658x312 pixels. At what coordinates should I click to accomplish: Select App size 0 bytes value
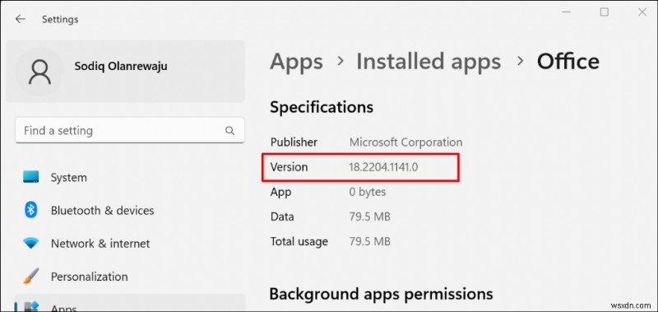click(367, 192)
